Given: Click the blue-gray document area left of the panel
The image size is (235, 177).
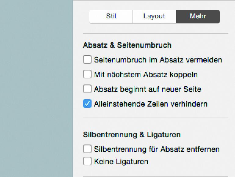Looking at the screenshot, I should coord(36,89).
